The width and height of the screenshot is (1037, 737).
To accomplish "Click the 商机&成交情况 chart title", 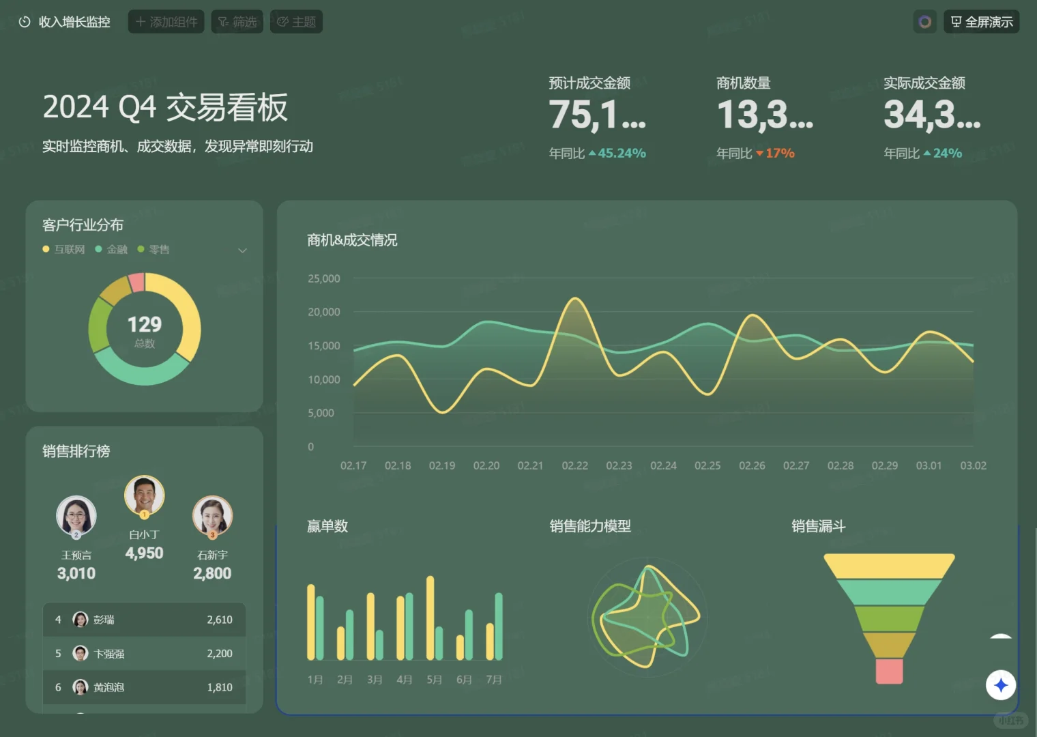I will 352,240.
